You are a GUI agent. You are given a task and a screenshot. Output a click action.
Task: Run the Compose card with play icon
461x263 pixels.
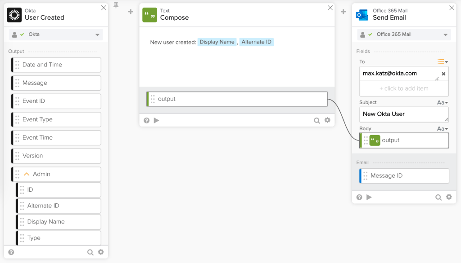coord(157,120)
